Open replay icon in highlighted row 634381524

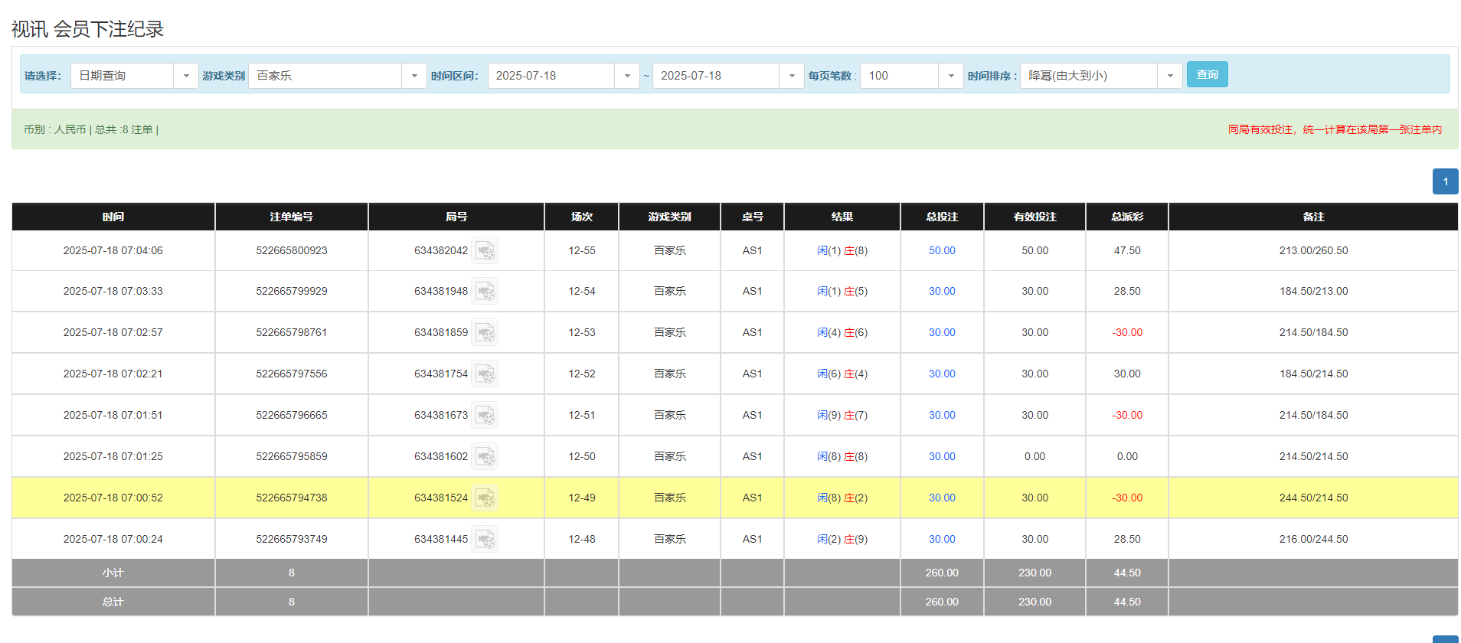point(485,498)
